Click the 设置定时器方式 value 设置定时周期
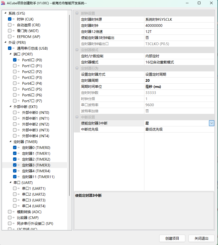Viewport: 218px width, 245px height. click(x=179, y=74)
